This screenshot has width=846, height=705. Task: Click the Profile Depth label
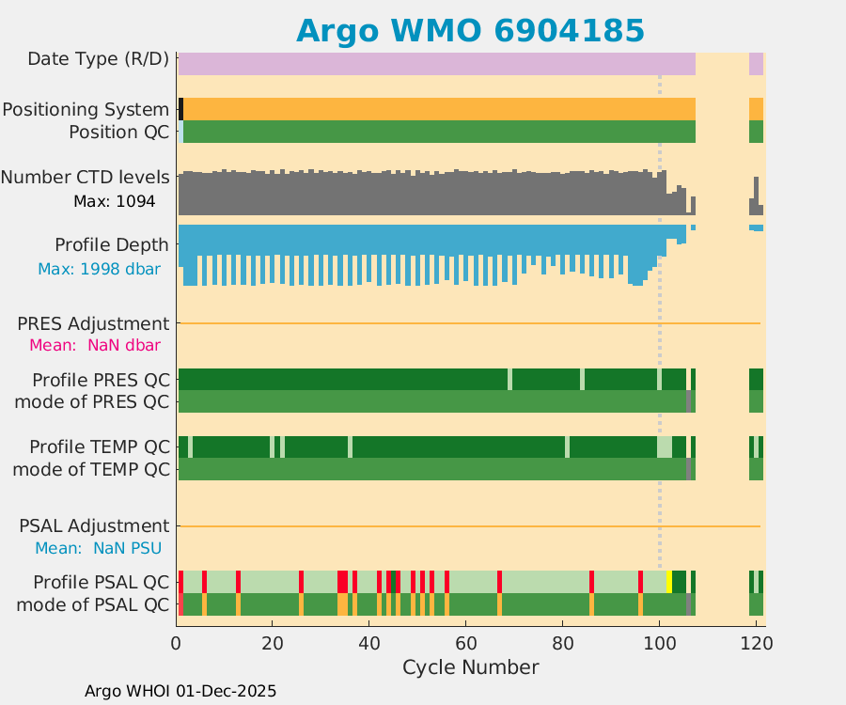[112, 245]
